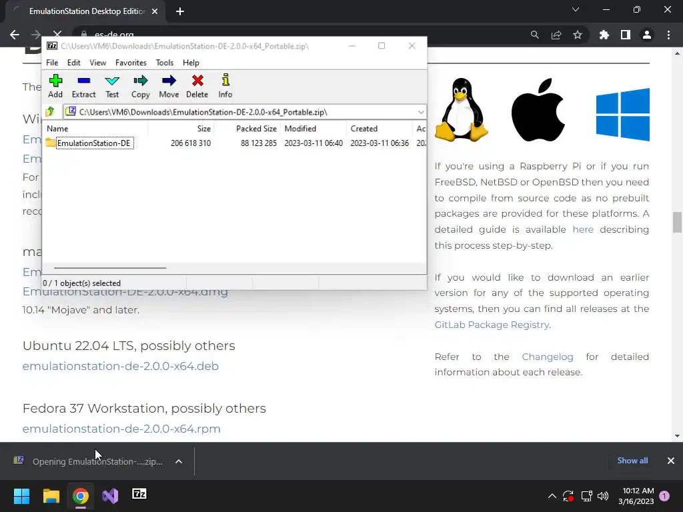Screen dimensions: 683x512
Task: Open Windows Start menu
Action: tap(21, 496)
